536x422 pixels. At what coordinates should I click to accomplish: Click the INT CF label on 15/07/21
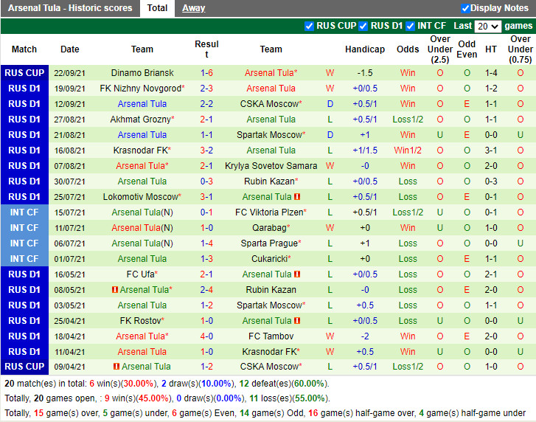point(24,212)
